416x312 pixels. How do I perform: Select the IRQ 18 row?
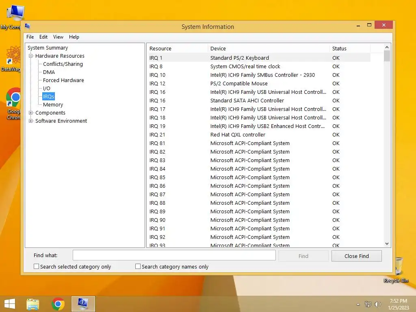point(259,117)
